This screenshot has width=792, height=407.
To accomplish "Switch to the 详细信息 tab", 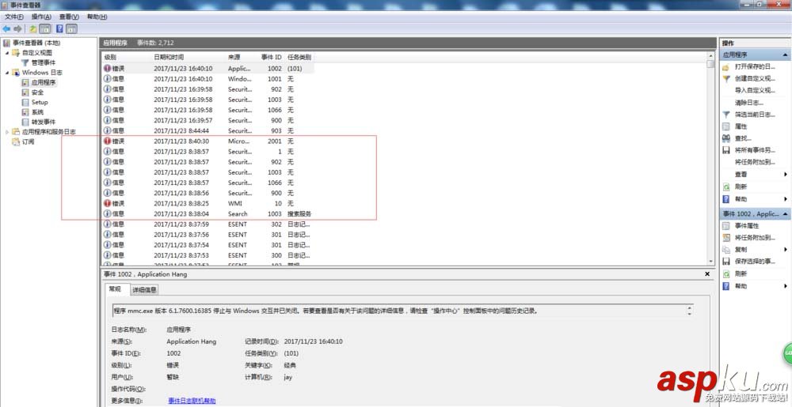I will click(x=144, y=289).
